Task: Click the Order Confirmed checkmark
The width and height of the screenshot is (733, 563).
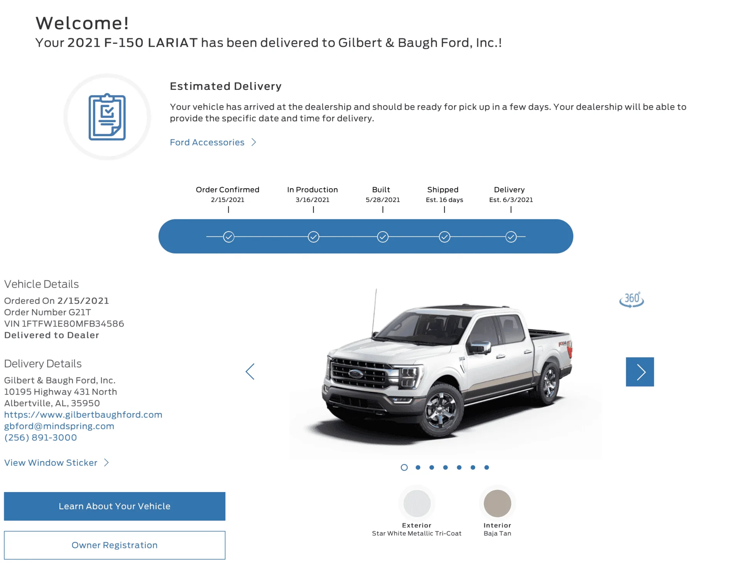Action: [x=229, y=237]
